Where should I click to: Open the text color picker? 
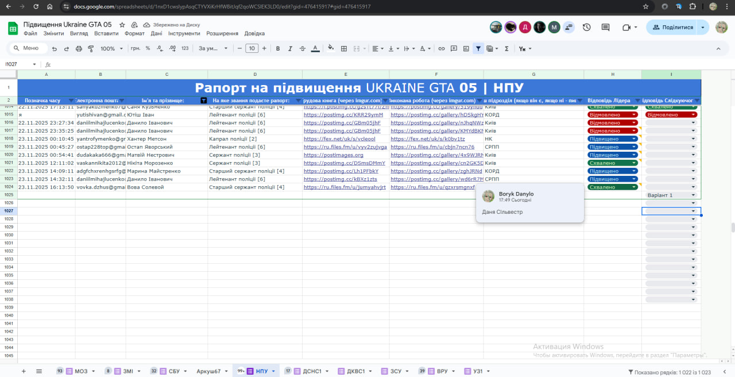[x=315, y=49]
